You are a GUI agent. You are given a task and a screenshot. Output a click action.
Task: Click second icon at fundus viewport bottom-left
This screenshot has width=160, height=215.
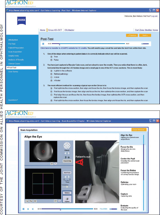(x=31, y=201)
